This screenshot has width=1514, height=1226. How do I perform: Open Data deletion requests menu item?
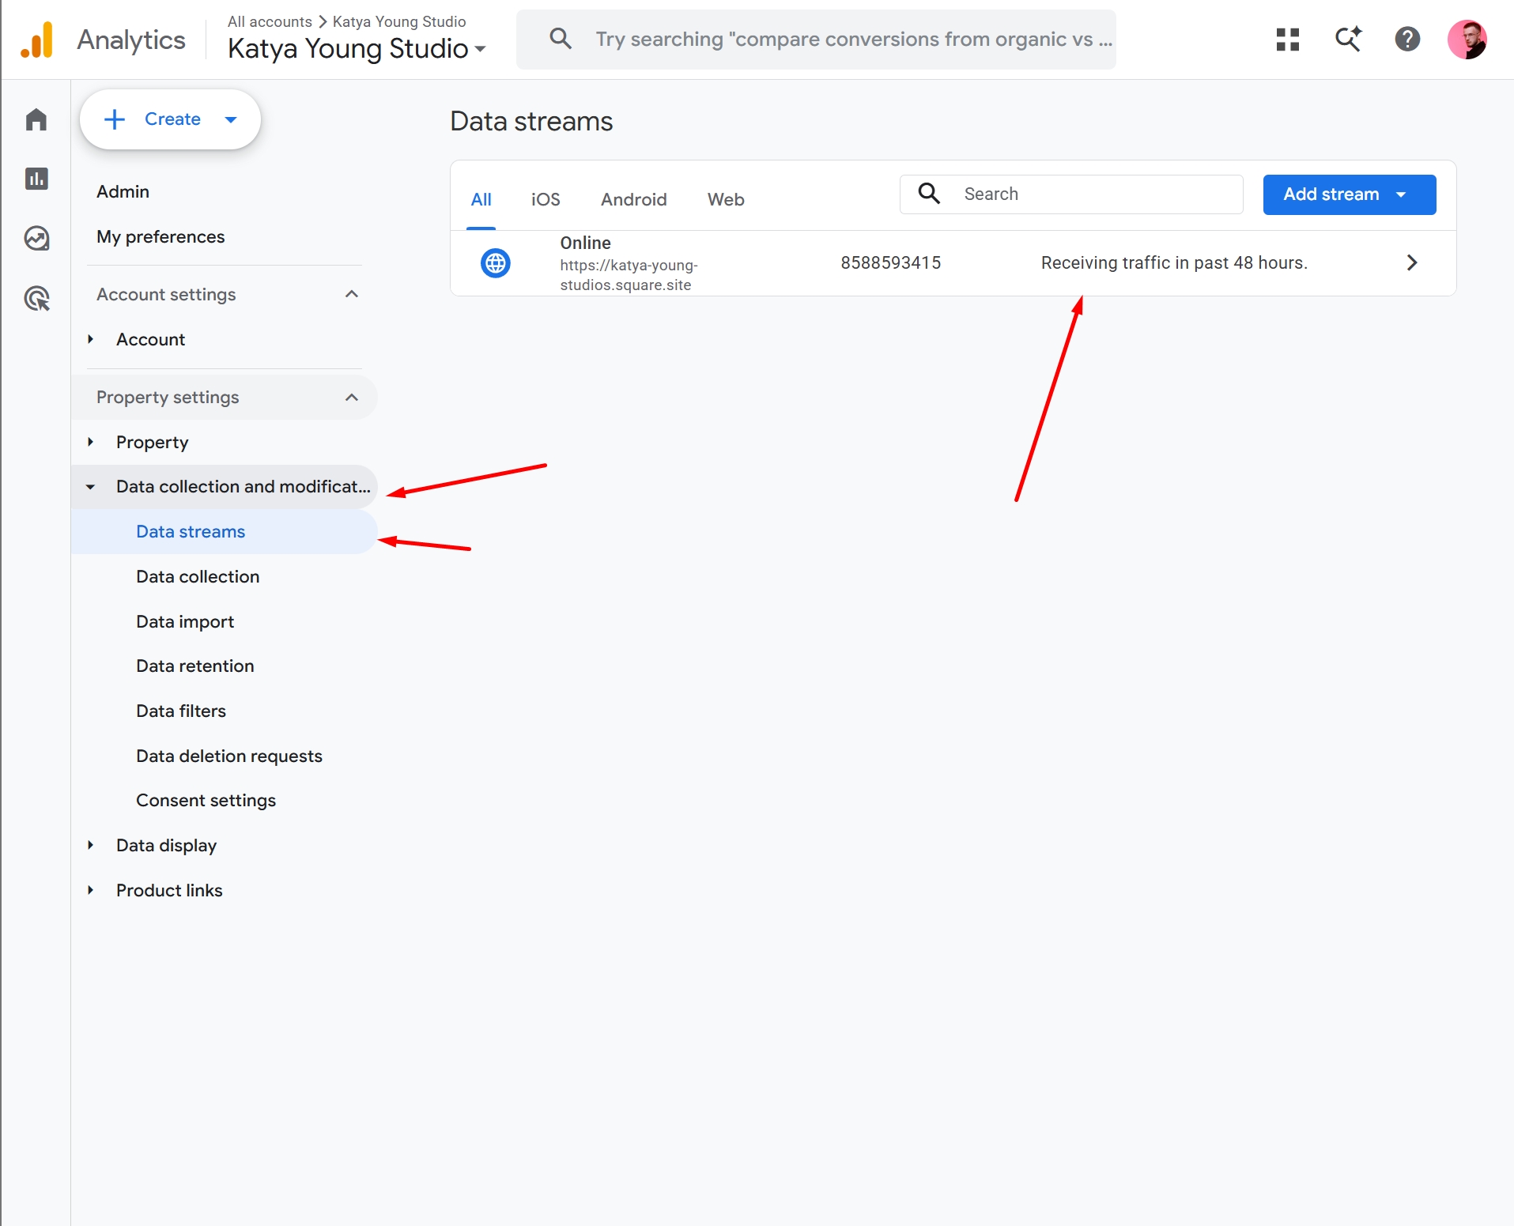coord(229,756)
